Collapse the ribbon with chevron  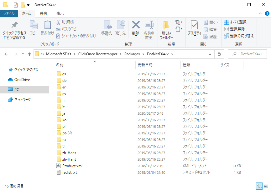(x=260, y=13)
